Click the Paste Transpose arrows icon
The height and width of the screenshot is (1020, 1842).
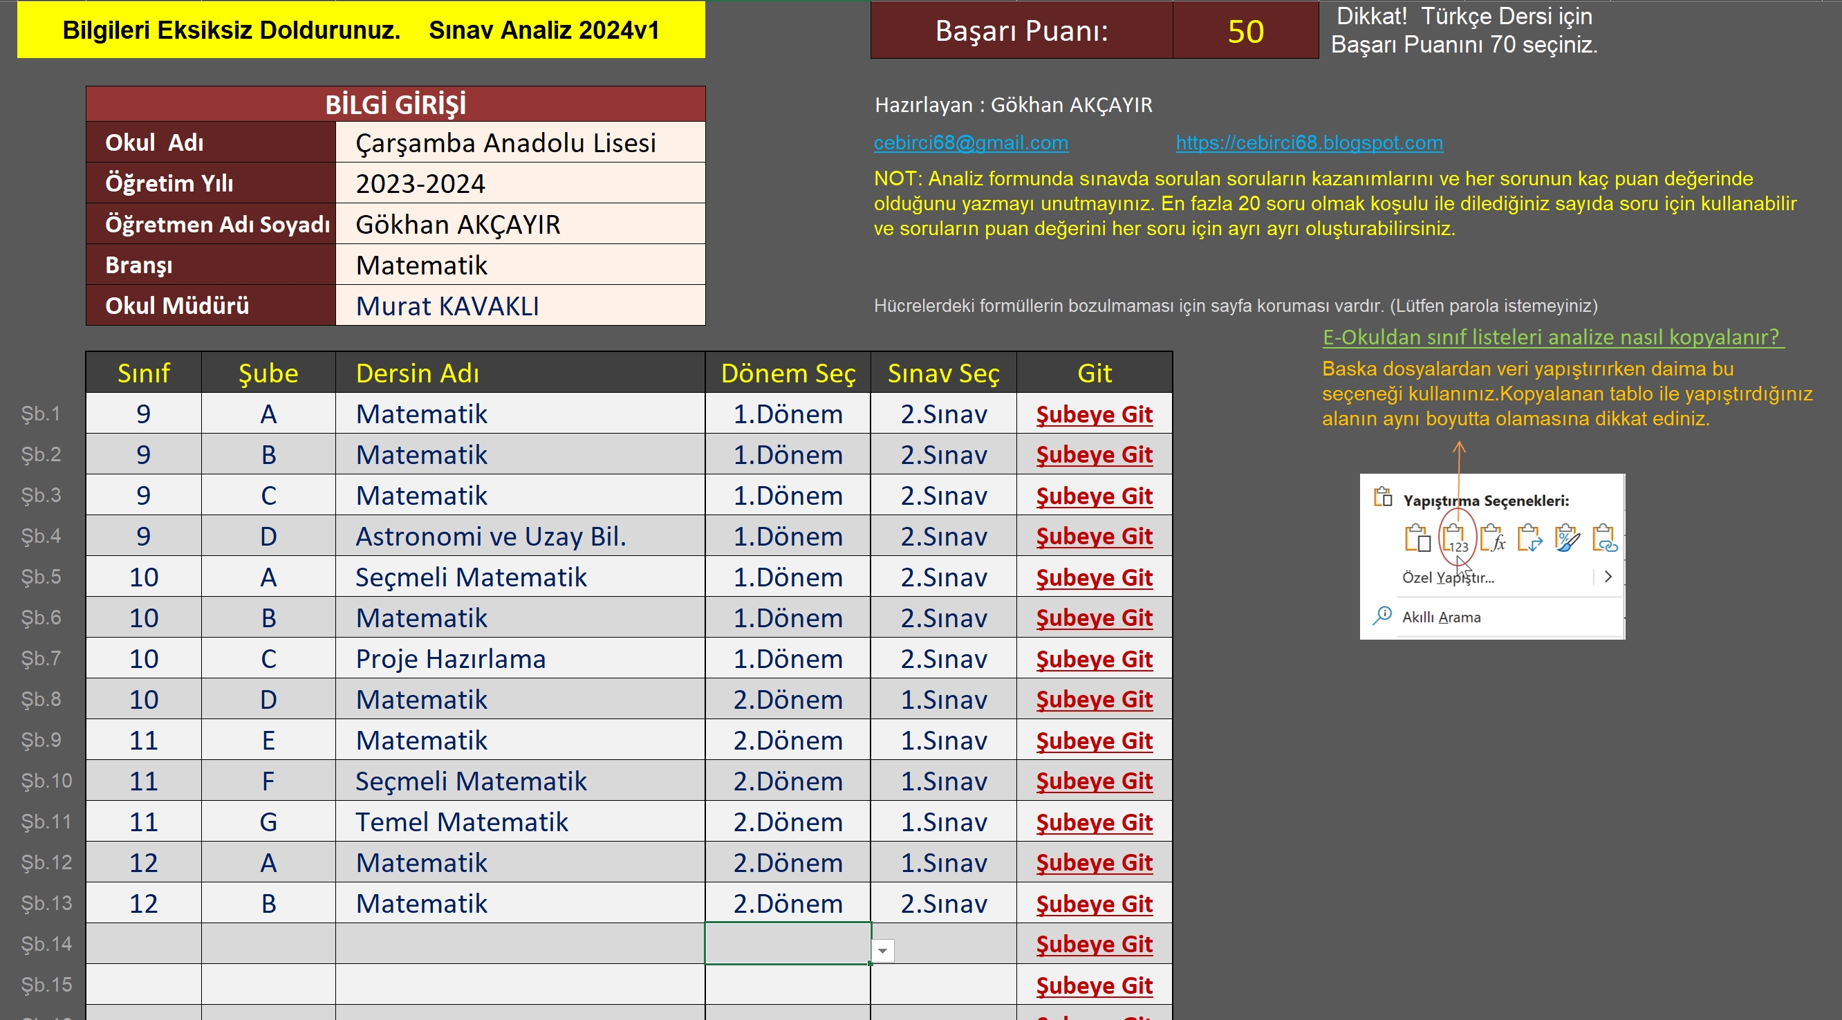coord(1529,539)
